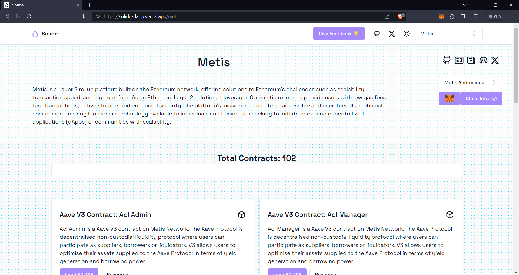Click the share page icon in the address bar

387,16
